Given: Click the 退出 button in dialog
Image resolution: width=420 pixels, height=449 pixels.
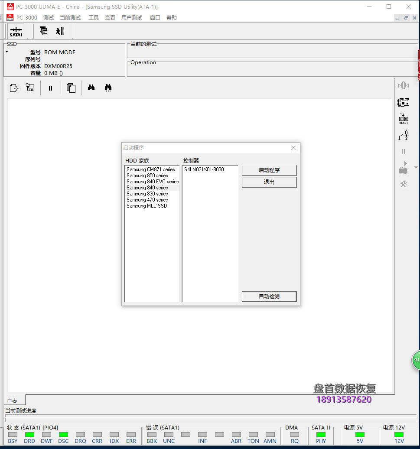Looking at the screenshot, I should pyautogui.click(x=269, y=182).
